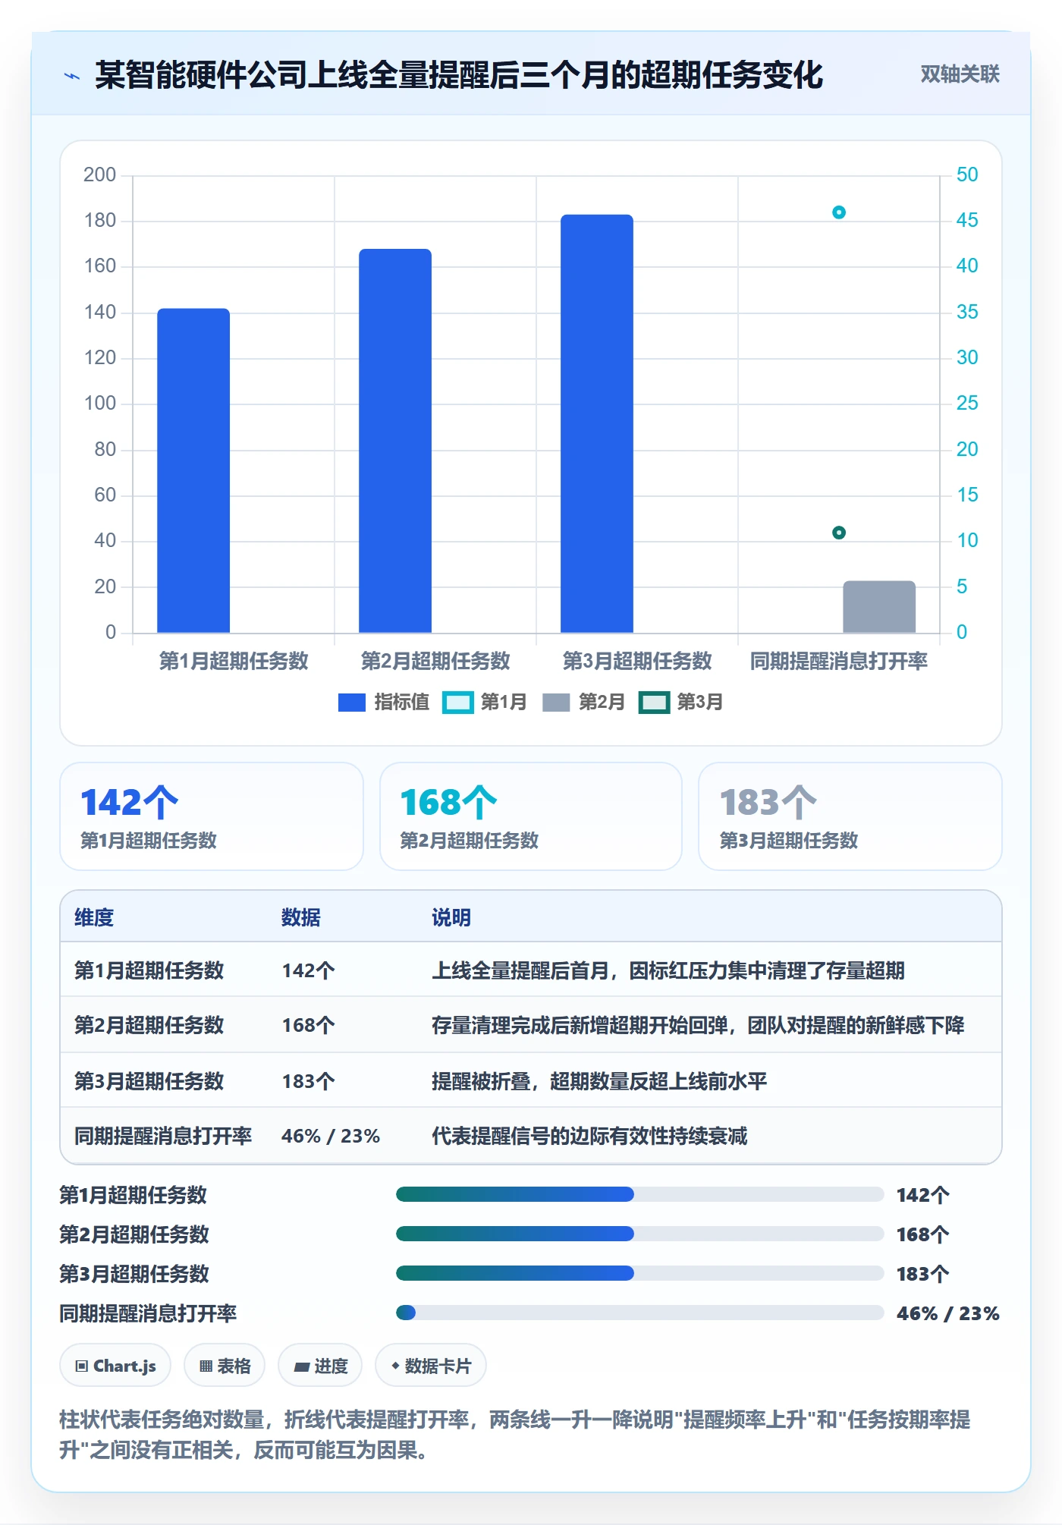Click the description 提醒被折叠，超期数量反超上线前水平
1062x1525 pixels.
pos(599,1081)
